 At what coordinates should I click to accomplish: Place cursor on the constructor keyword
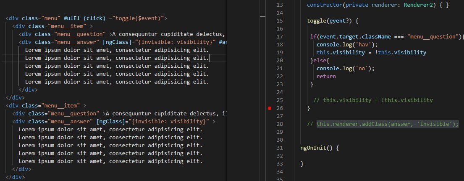[325, 5]
